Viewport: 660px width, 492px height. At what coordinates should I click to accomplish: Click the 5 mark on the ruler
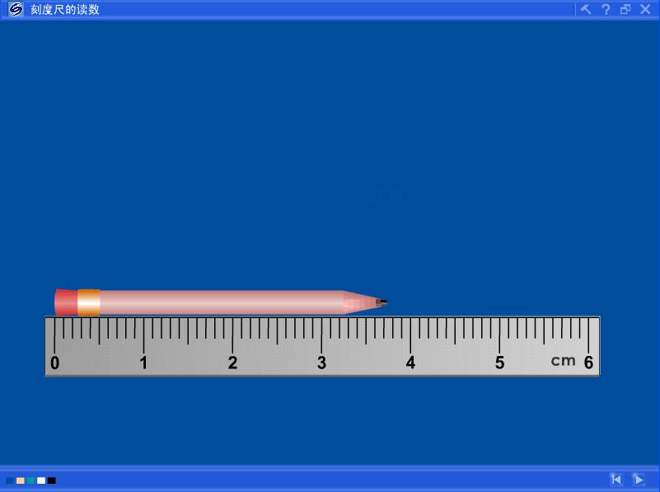[x=499, y=363]
